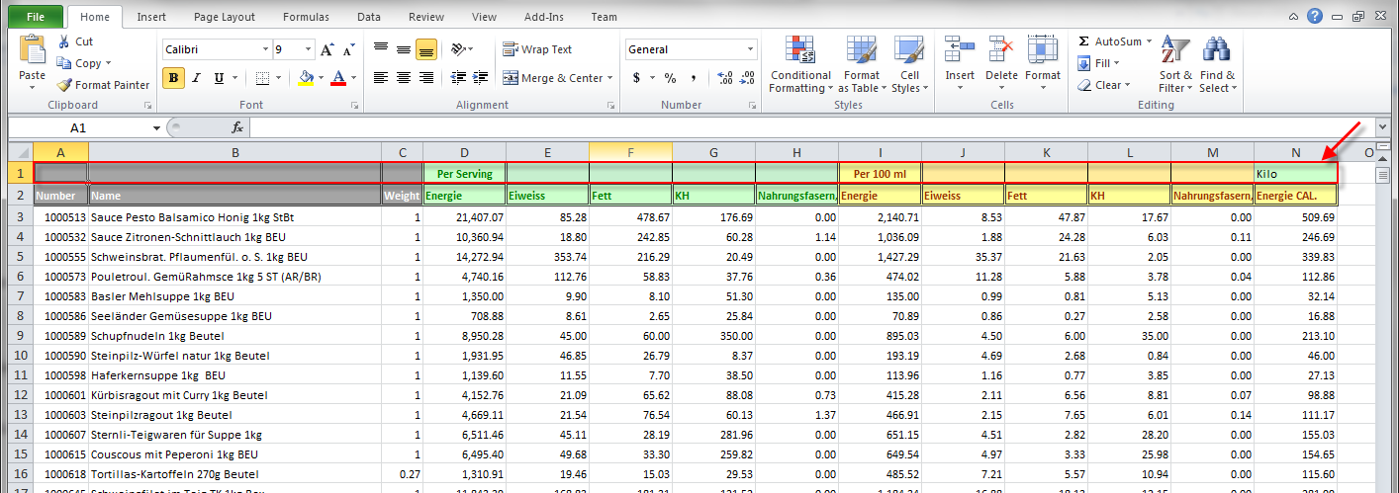Viewport: 1399px width, 493px height.
Task: Apply percent style
Action: tap(670, 78)
